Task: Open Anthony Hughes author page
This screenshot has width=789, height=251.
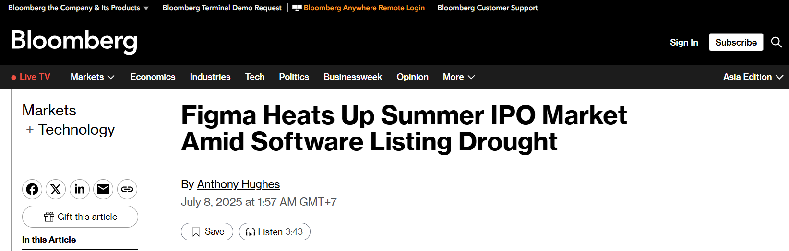Action: (x=238, y=184)
